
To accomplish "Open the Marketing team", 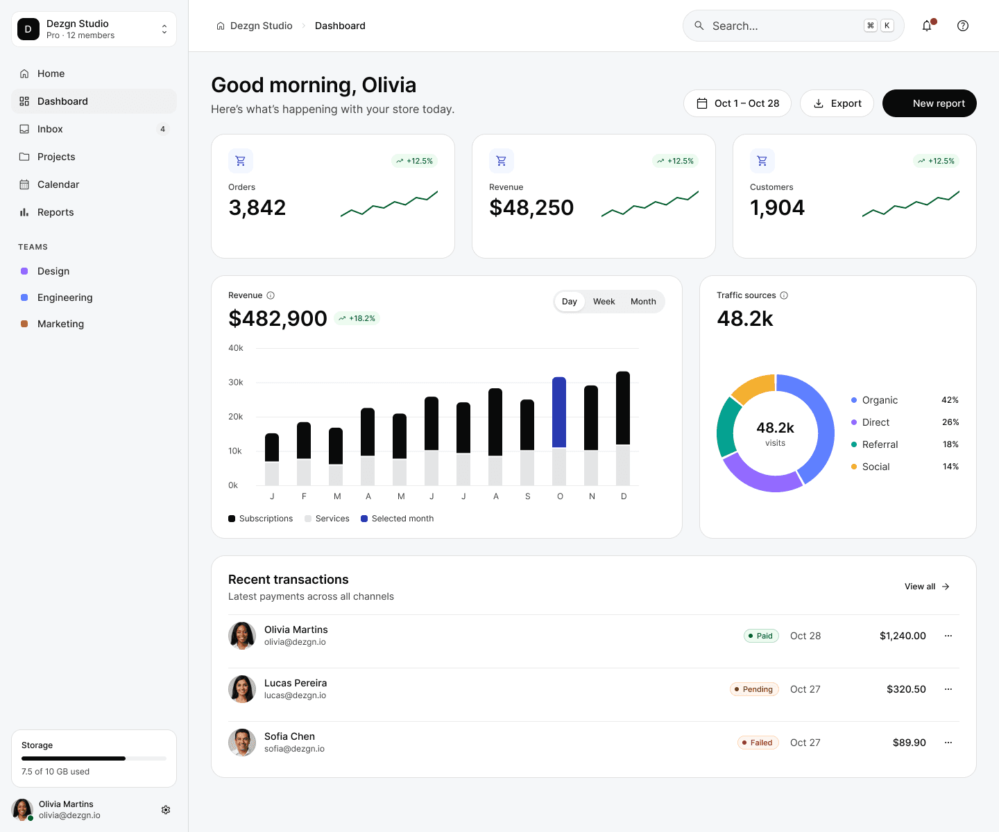I will click(x=94, y=324).
